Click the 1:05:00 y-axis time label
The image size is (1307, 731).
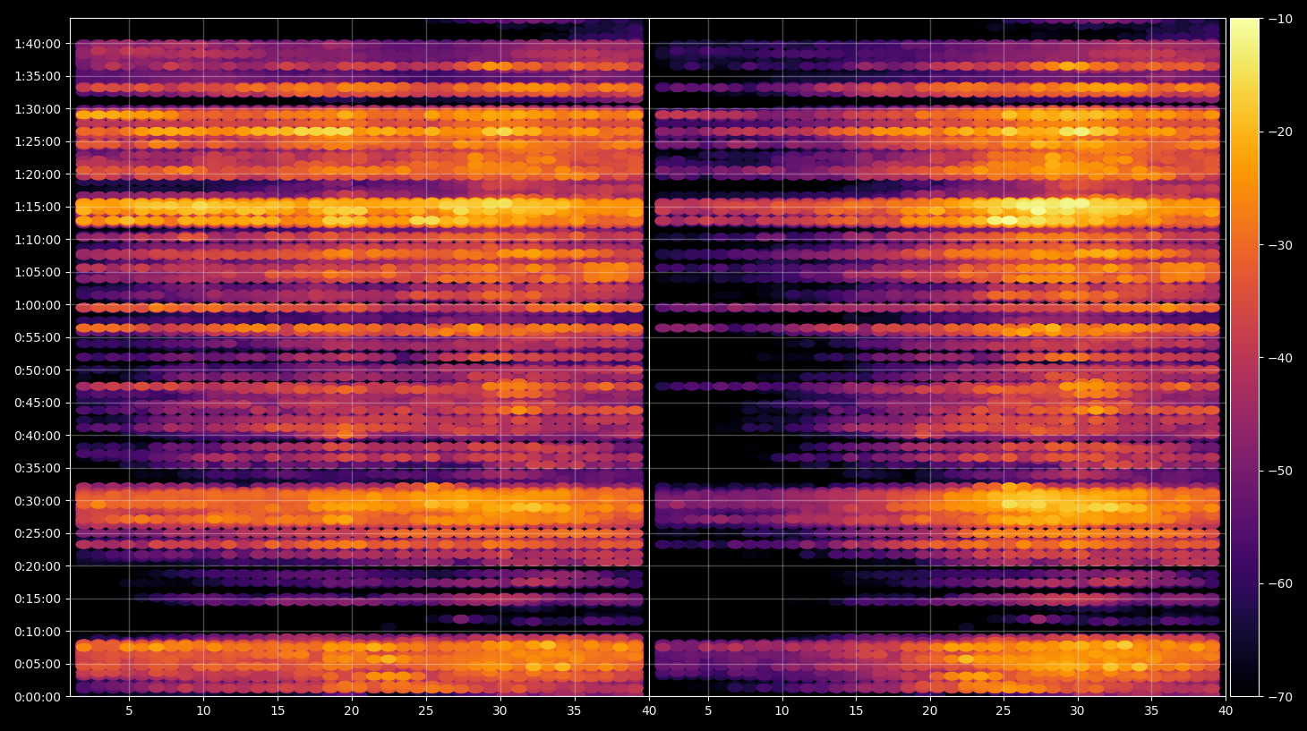click(x=38, y=272)
